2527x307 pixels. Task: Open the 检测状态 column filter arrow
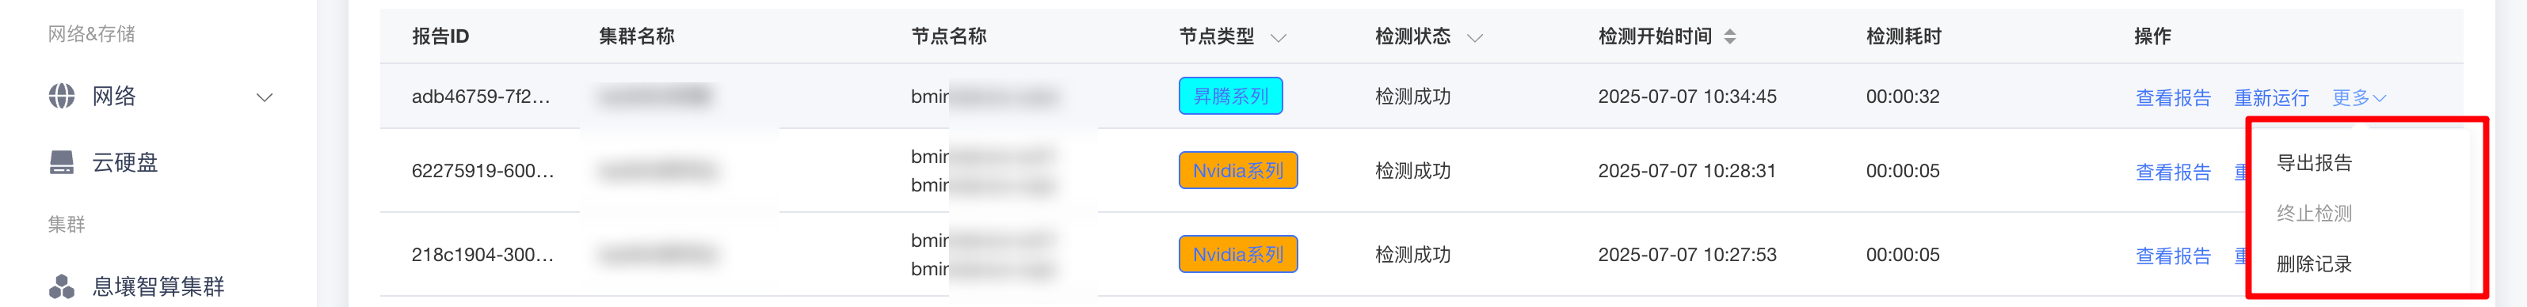(1474, 38)
